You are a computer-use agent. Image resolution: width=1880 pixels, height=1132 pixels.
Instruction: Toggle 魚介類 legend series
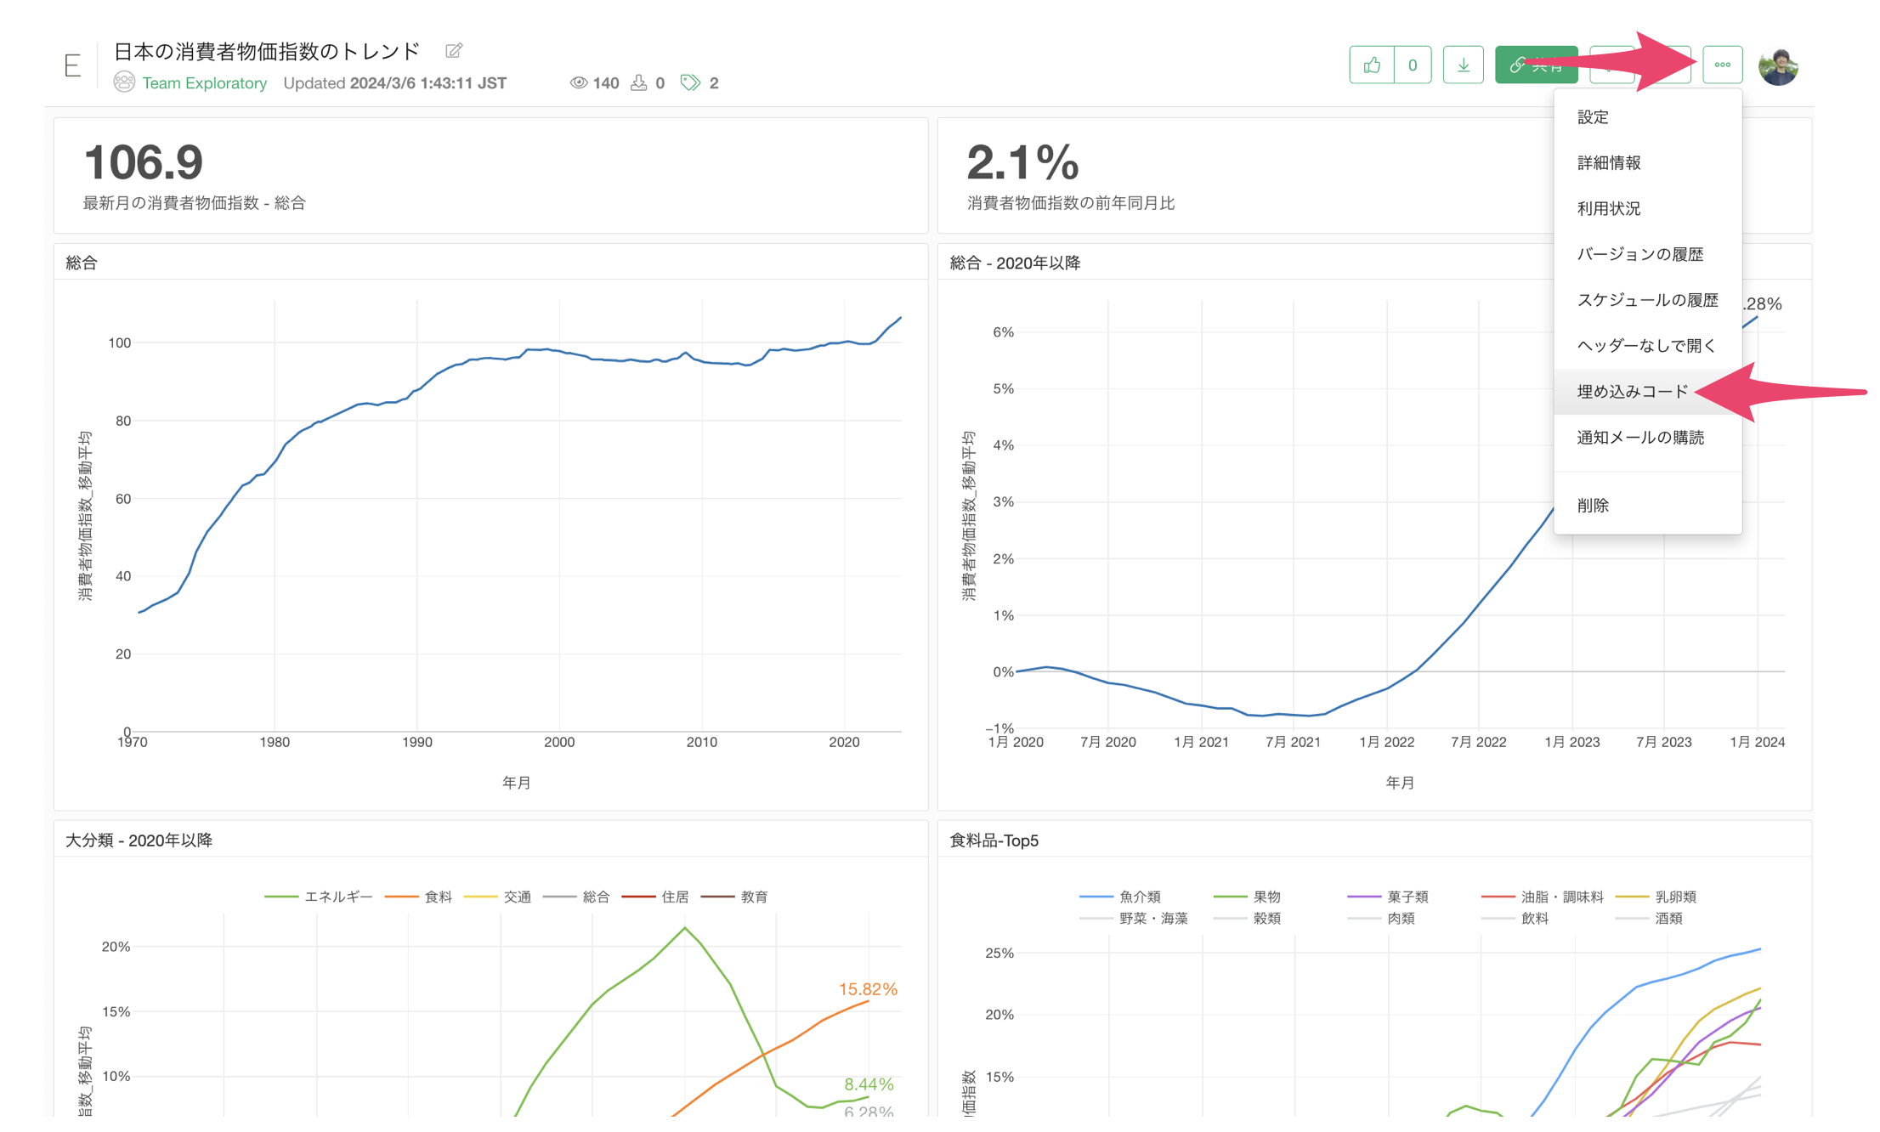click(x=1120, y=897)
